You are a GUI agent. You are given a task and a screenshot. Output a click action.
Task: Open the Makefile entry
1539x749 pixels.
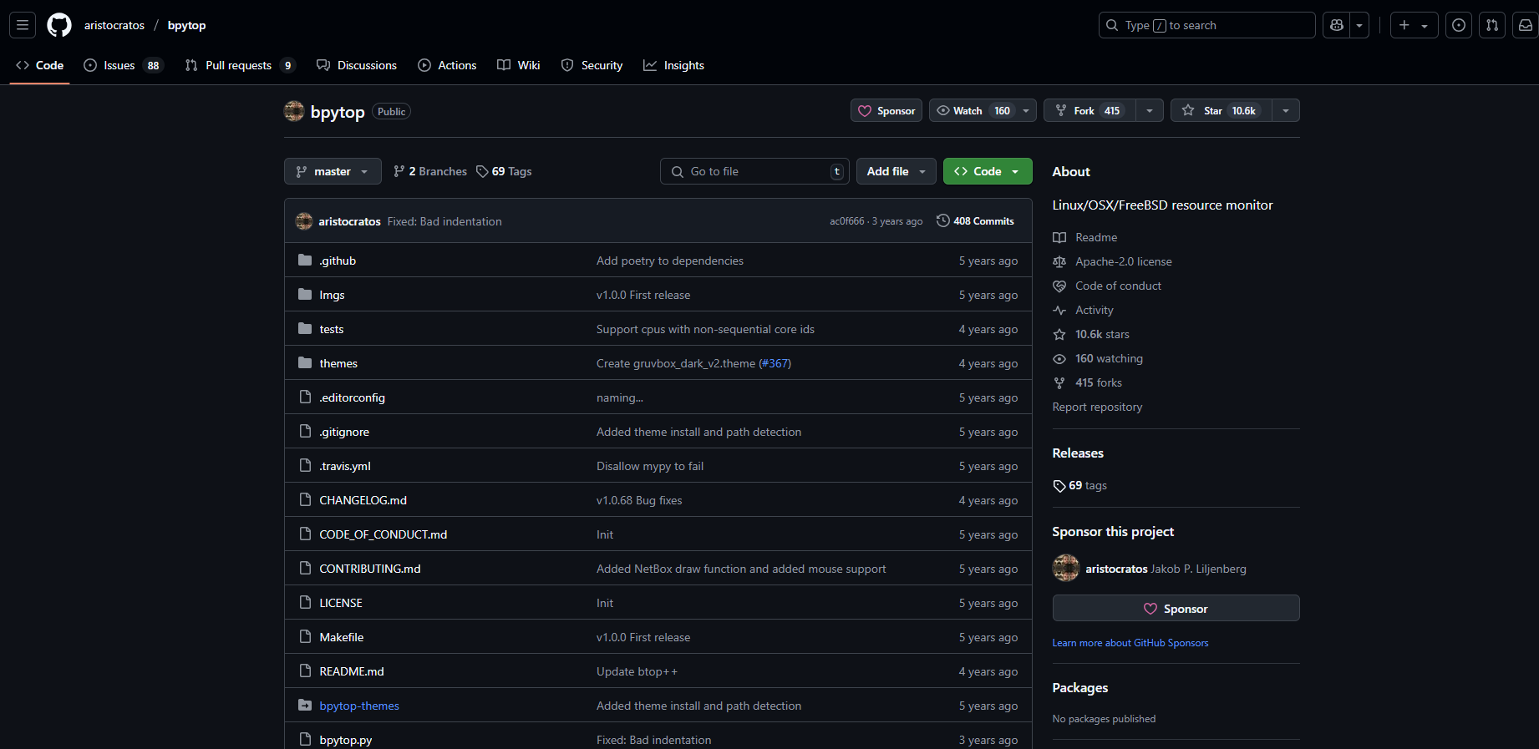[341, 637]
